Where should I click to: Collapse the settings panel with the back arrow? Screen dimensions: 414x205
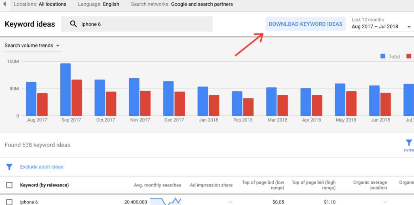(4, 4)
